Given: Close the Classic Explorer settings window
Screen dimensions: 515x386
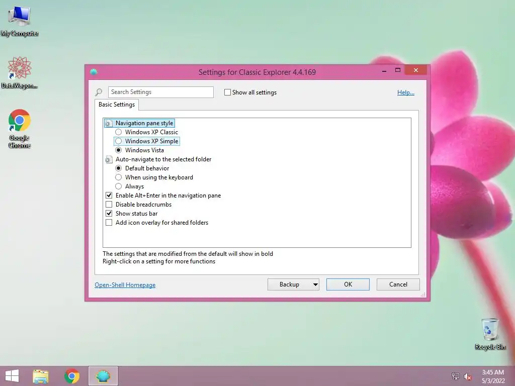Looking at the screenshot, I should pyautogui.click(x=416, y=70).
